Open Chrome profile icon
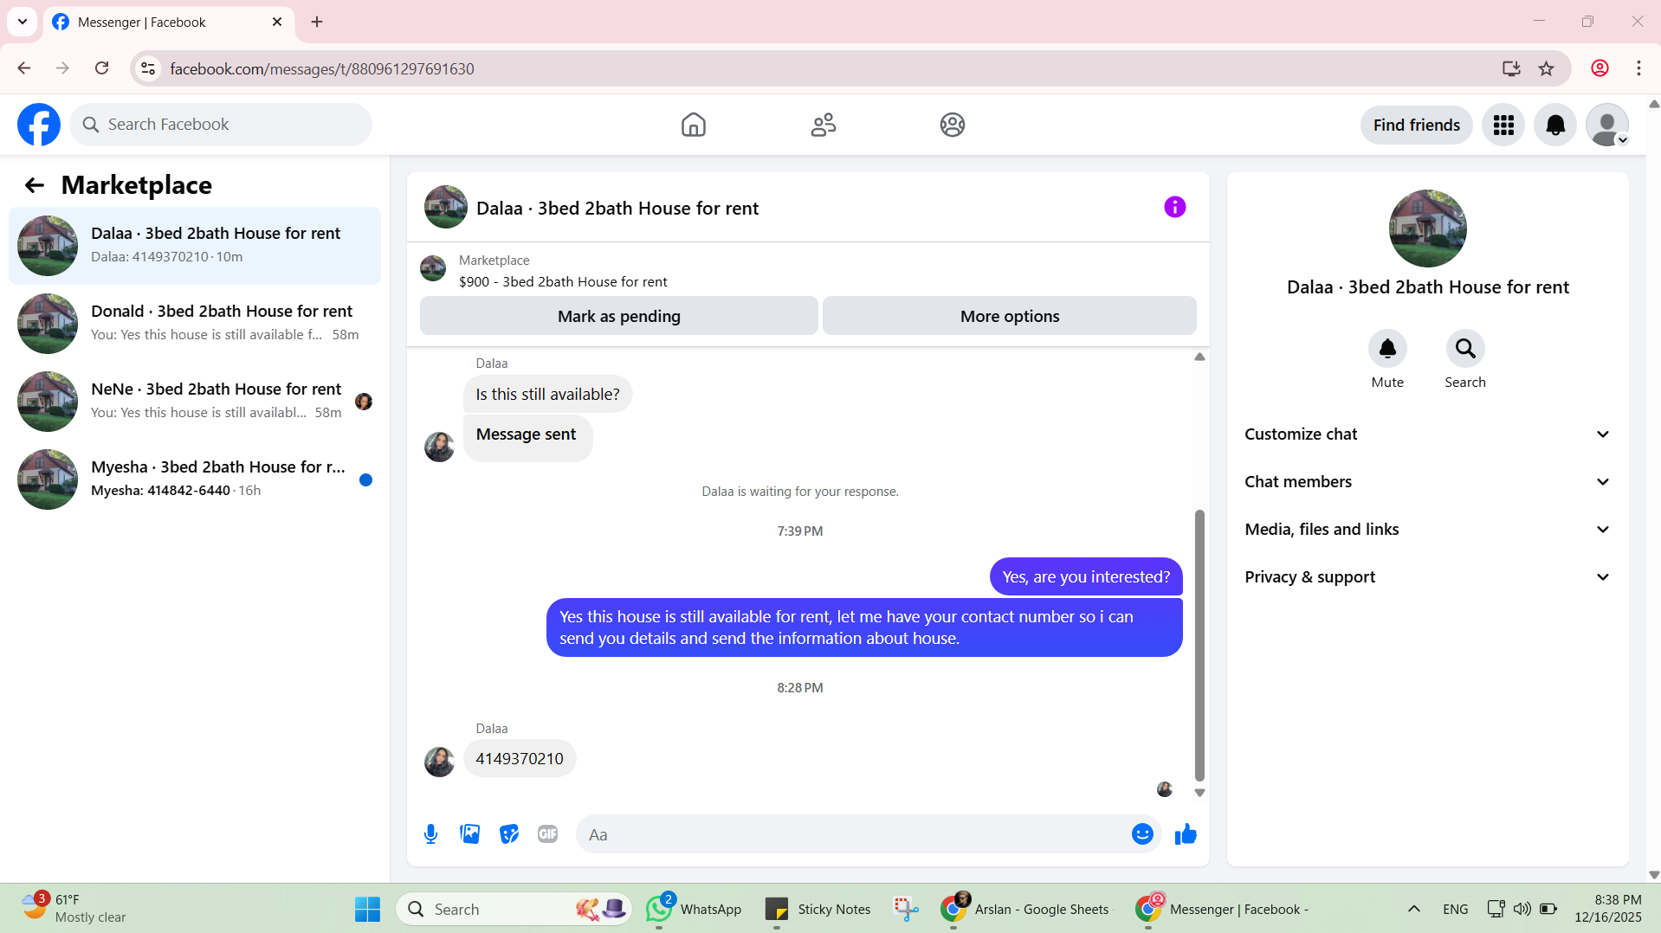This screenshot has height=933, width=1661. (1600, 68)
